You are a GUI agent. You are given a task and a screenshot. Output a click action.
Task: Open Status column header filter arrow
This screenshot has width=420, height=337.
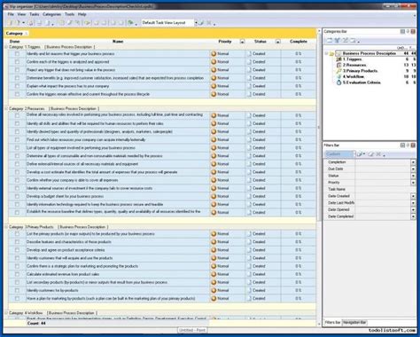pyautogui.click(x=277, y=42)
